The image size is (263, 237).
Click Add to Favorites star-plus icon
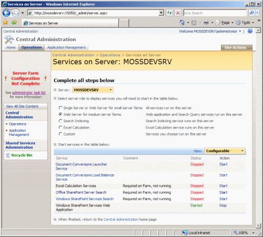(x=14, y=23)
